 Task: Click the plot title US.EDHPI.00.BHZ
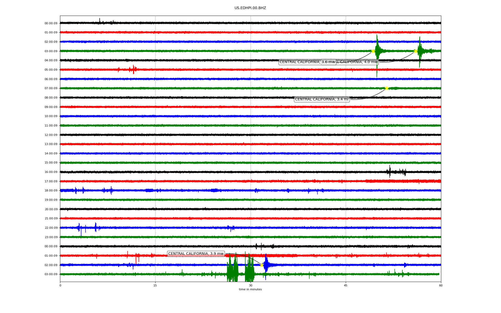[250, 8]
